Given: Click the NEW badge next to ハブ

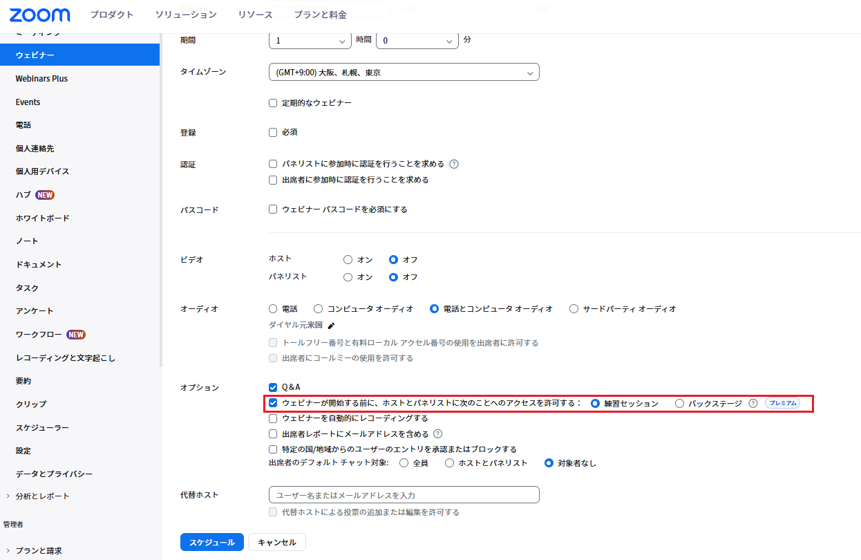Looking at the screenshot, I should 45,195.
